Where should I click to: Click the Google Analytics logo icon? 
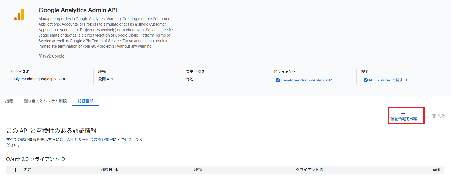coord(19,15)
